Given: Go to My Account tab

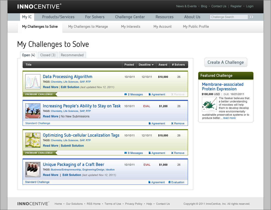Looking at the screenshot, I should pos(162,27).
